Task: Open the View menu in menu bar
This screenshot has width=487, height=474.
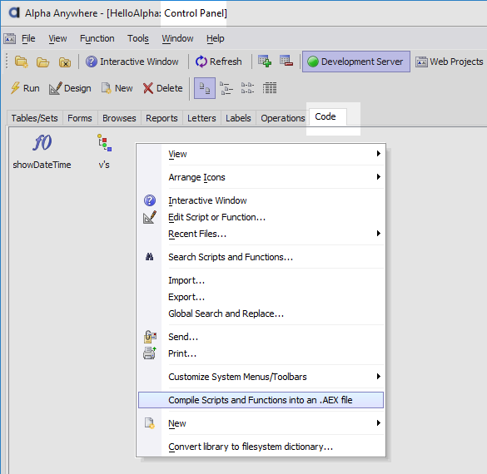Action: (57, 38)
